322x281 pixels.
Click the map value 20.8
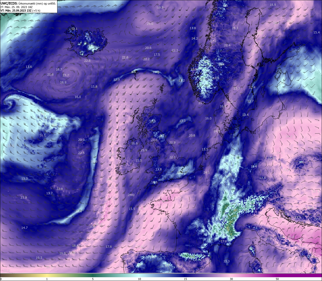pos(192,136)
